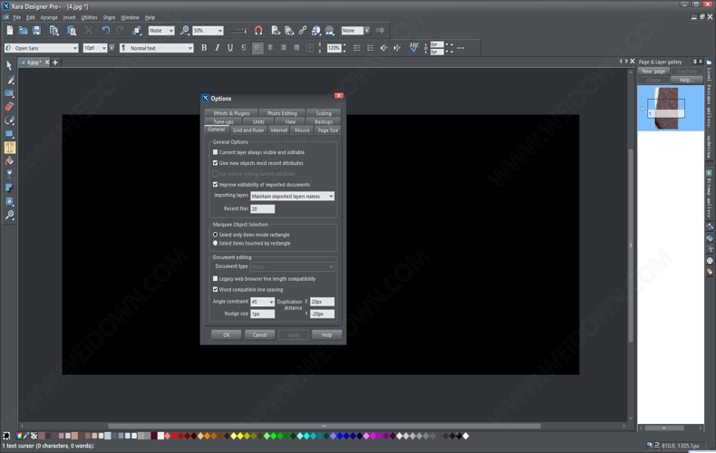Image resolution: width=716 pixels, height=453 pixels.
Task: Choose Select only items inside rectangle
Action: (x=216, y=235)
